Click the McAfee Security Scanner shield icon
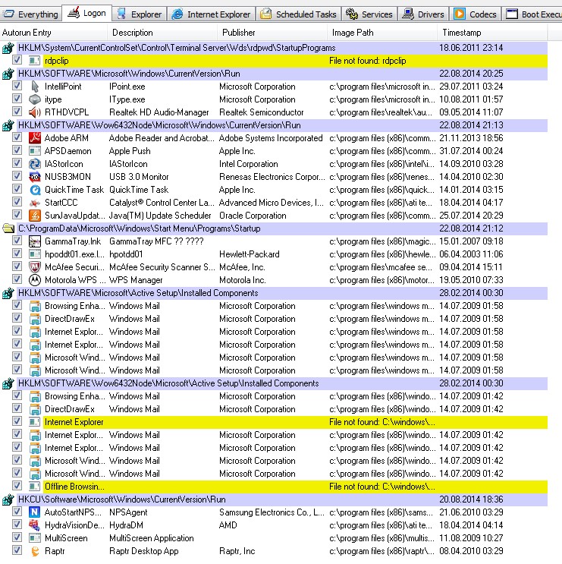Image resolution: width=562 pixels, height=564 pixels. coord(34,267)
